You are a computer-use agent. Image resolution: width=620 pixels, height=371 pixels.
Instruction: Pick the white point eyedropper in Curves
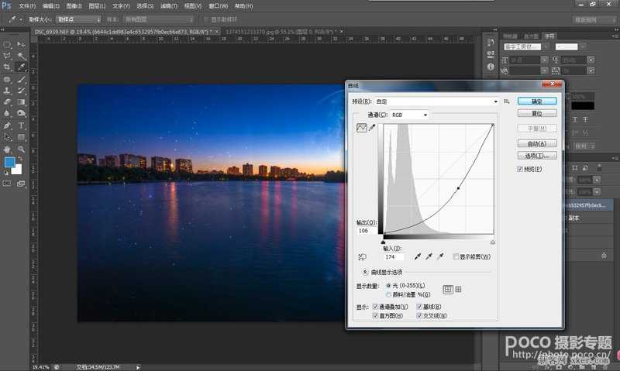440,256
